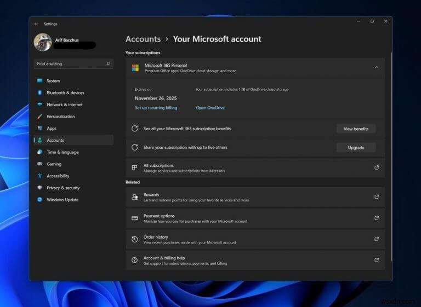The height and width of the screenshot is (307, 421).
Task: Click the Payment options card icon
Action: (134, 218)
